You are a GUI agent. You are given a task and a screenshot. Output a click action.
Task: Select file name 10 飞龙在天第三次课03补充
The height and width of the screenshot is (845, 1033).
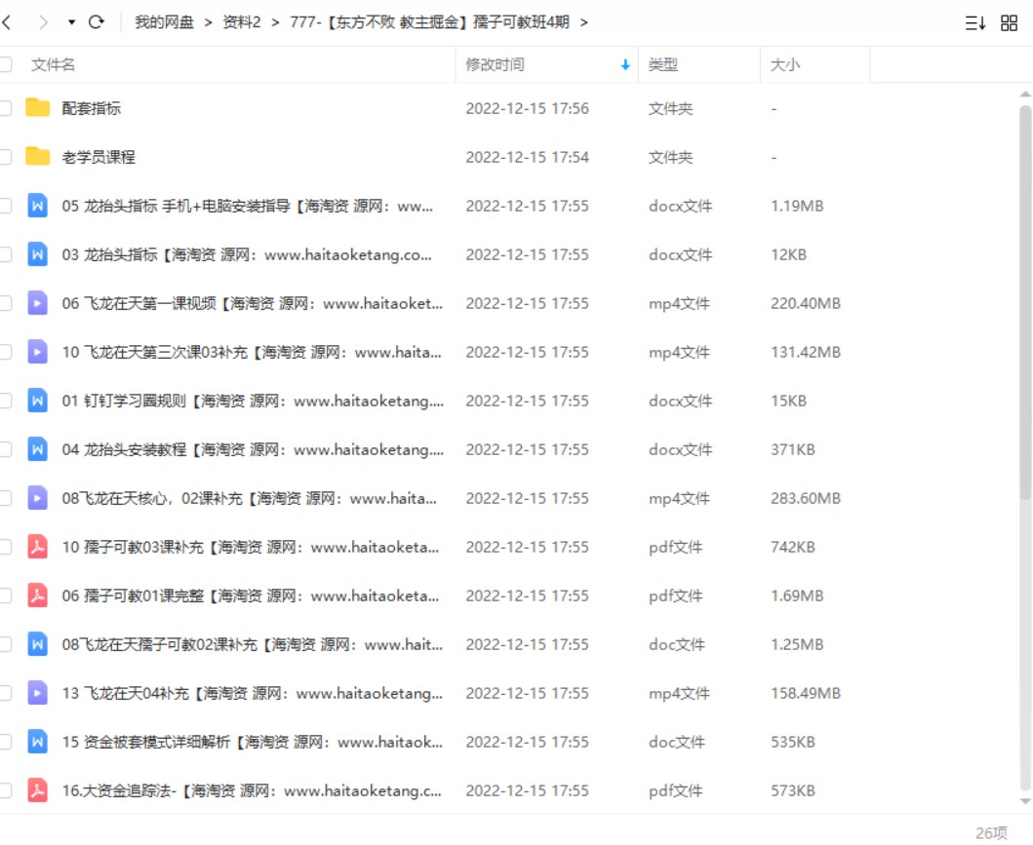252,352
